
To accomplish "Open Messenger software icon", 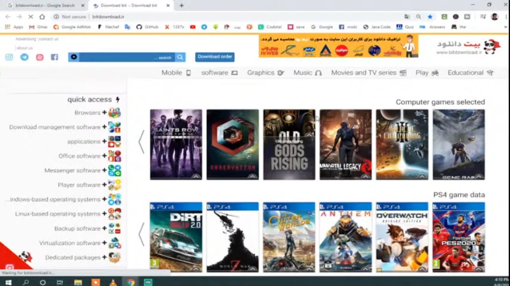I will pyautogui.click(x=114, y=170).
